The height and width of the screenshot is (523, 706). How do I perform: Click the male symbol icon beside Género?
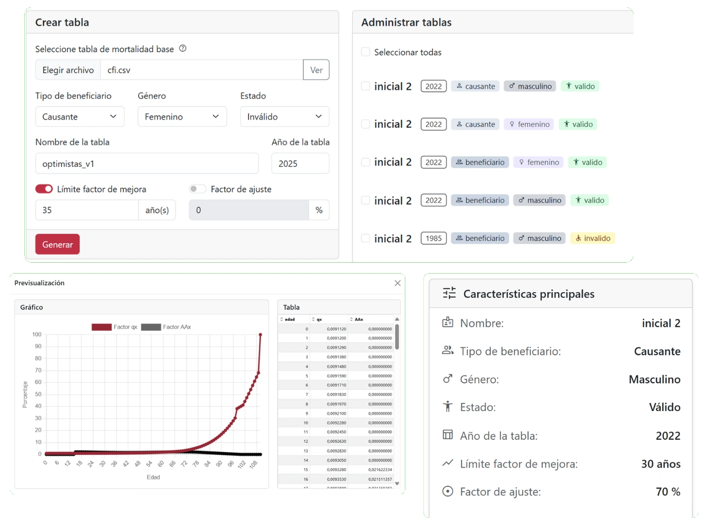(448, 379)
